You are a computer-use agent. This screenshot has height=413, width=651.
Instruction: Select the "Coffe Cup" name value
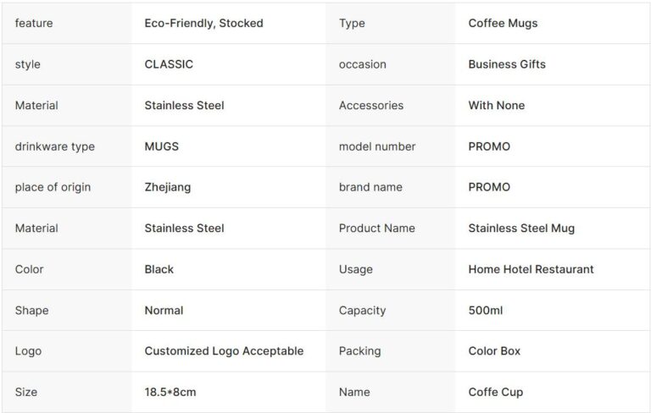click(x=495, y=393)
